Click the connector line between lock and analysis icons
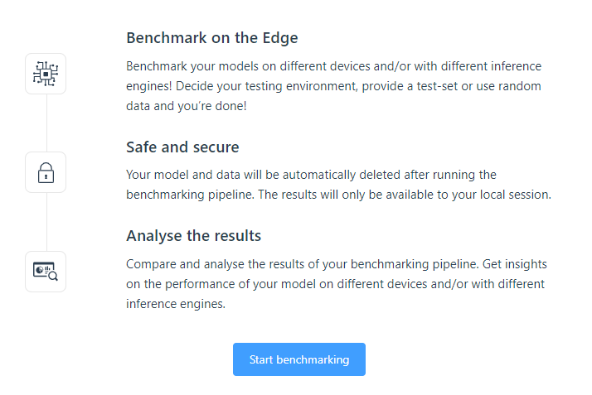The width and height of the screenshot is (592, 395). [x=46, y=221]
